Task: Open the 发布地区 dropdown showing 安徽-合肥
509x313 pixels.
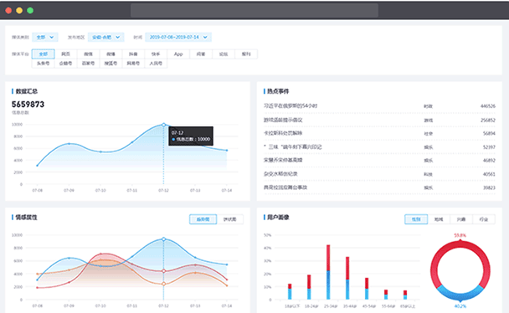Action: tap(105, 38)
